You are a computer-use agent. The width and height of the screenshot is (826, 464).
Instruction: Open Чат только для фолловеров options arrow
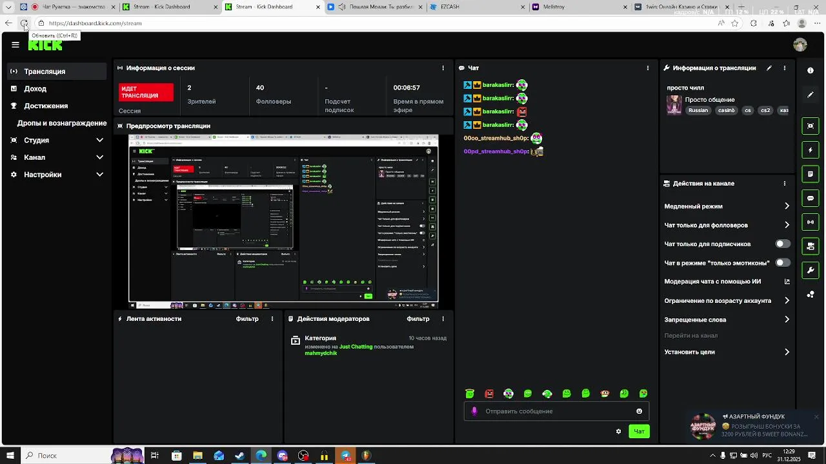787,225
